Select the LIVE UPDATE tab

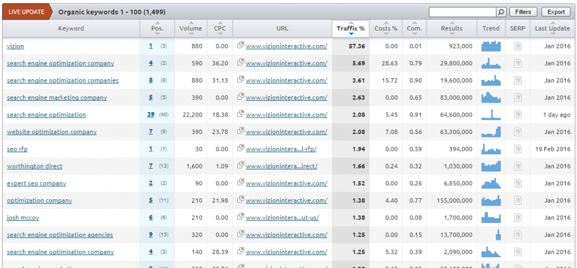click(26, 11)
